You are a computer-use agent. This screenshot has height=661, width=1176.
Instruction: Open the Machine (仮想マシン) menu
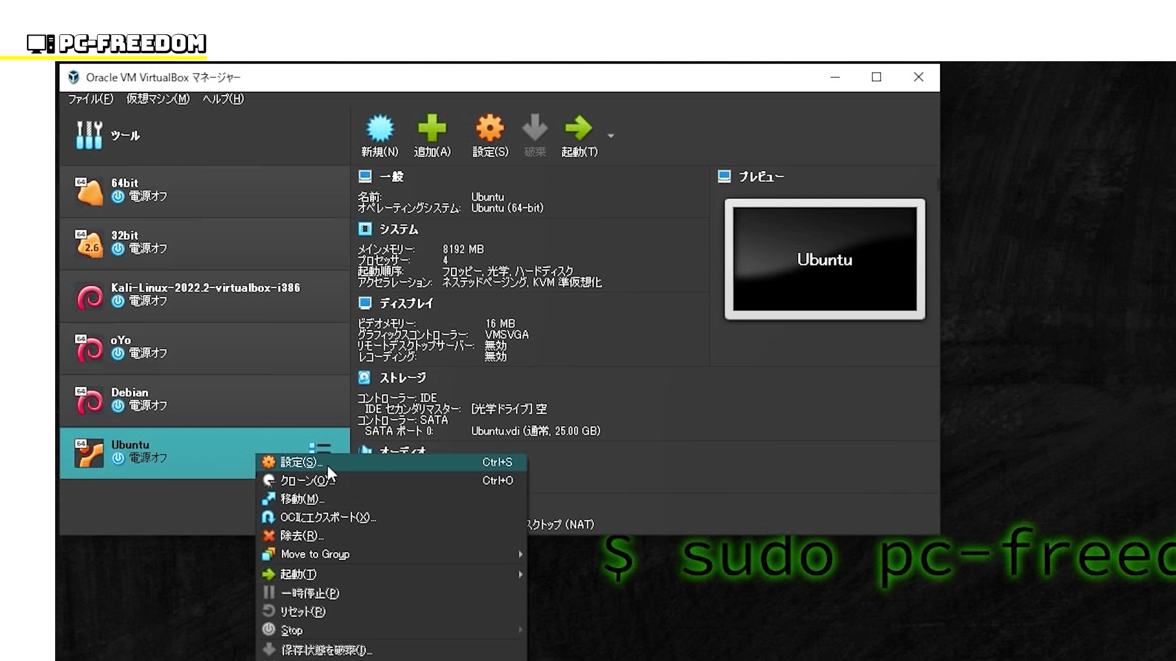[157, 99]
